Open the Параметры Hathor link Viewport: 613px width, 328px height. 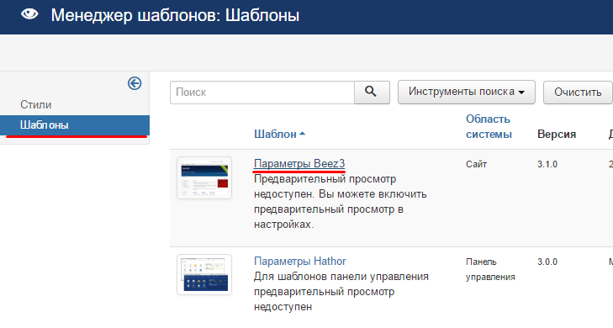pyautogui.click(x=300, y=262)
